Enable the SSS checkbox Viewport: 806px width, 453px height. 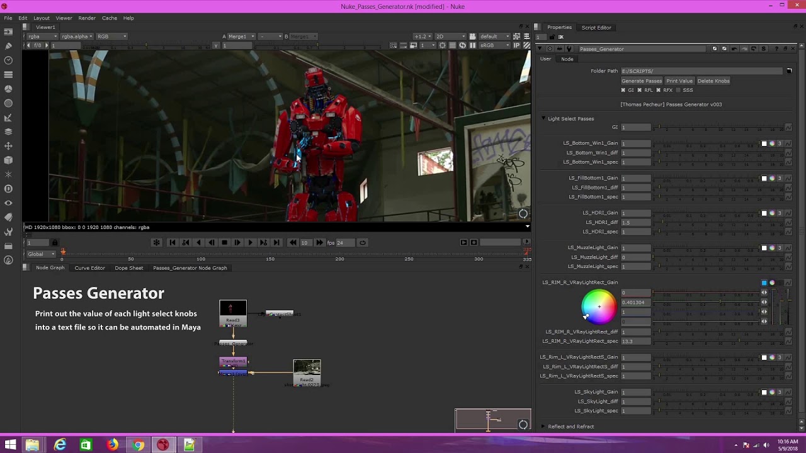pos(678,90)
